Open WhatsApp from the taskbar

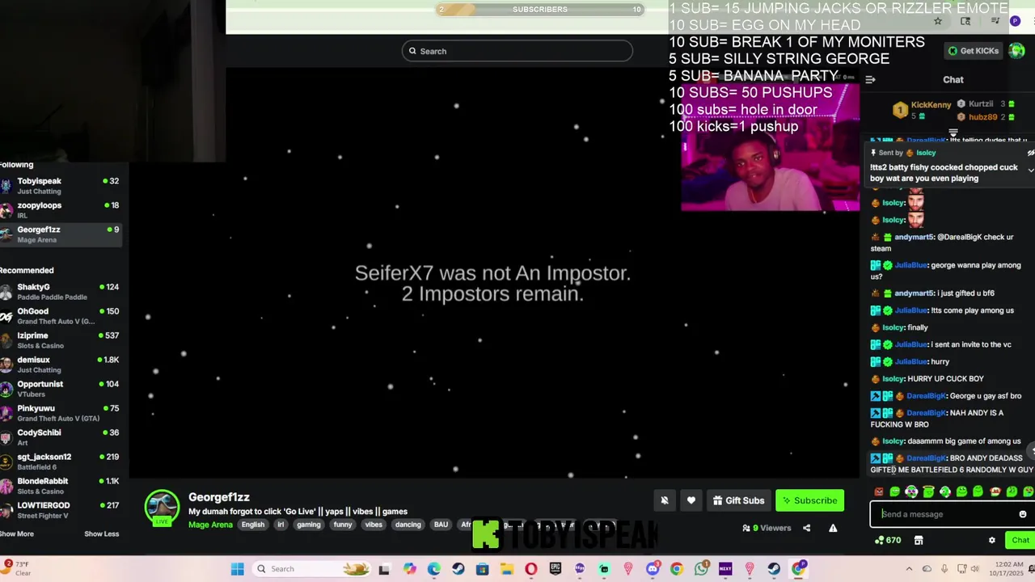point(701,569)
